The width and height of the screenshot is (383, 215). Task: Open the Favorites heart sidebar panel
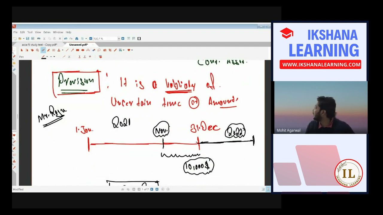coord(14,135)
